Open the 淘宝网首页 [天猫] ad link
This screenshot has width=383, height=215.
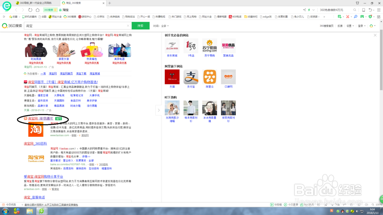[x=63, y=82]
